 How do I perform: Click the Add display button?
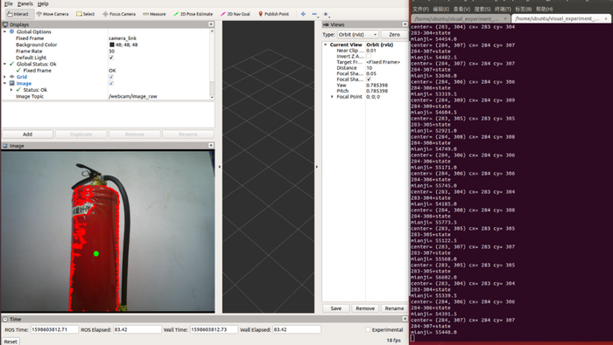pyautogui.click(x=27, y=135)
